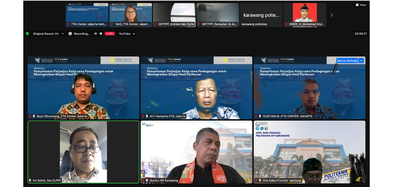Screen dimensions: 393x187
Task: Stop the recording
Action: [101, 34]
